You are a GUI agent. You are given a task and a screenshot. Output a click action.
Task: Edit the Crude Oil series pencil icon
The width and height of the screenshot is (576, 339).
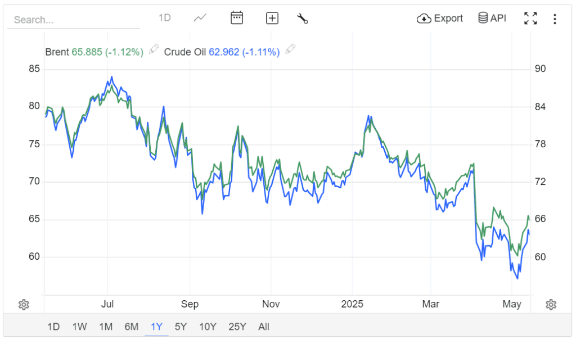click(290, 49)
